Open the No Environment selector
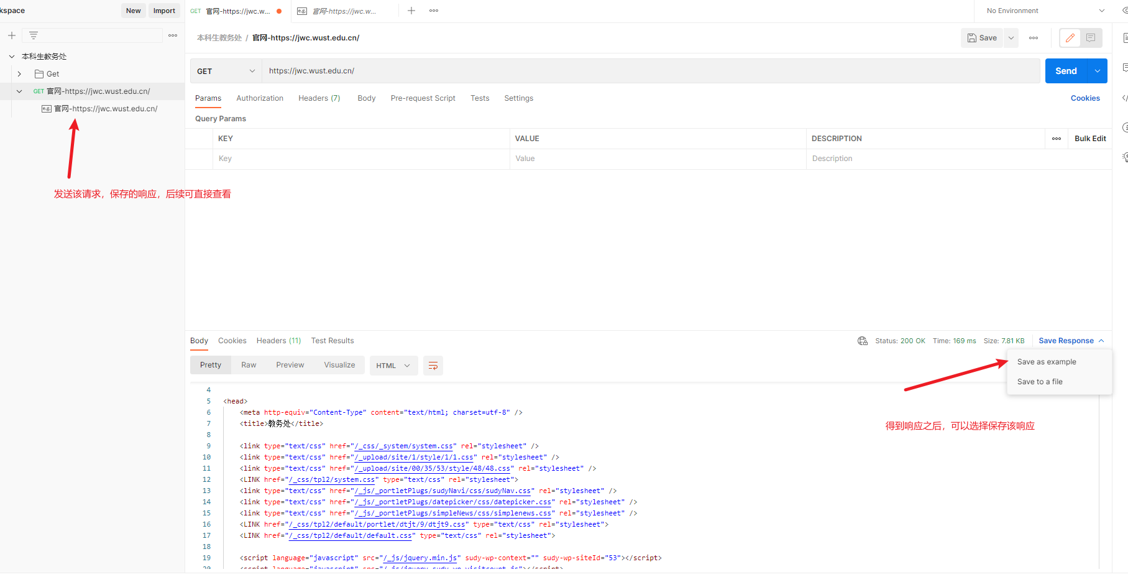Viewport: 1128px width, 577px height. pyautogui.click(x=1045, y=11)
